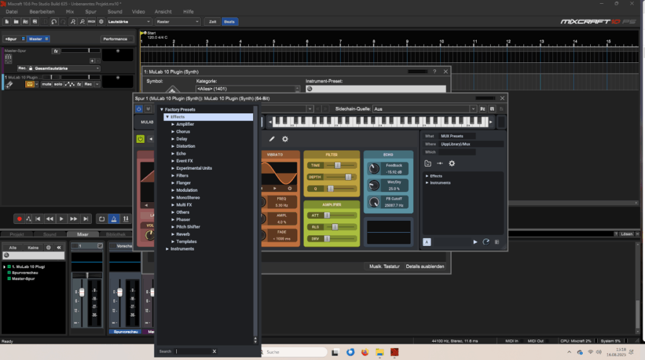Click Rewind to start transport button
This screenshot has height=360, width=645.
[x=38, y=219]
